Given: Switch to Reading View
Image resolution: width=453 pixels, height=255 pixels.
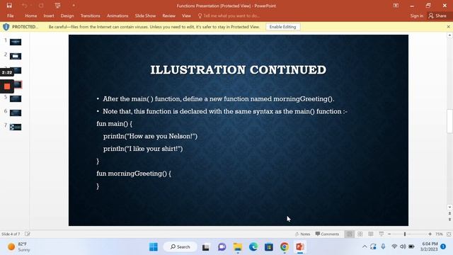Looking at the screenshot, I should pos(371,234).
